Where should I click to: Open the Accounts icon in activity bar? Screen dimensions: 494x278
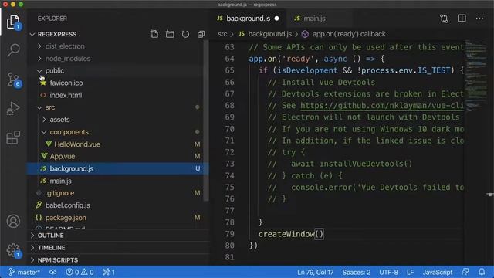tap(13, 221)
